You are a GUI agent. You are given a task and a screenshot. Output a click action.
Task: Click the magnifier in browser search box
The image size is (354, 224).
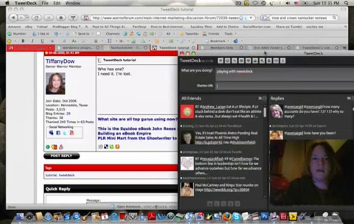point(334,17)
